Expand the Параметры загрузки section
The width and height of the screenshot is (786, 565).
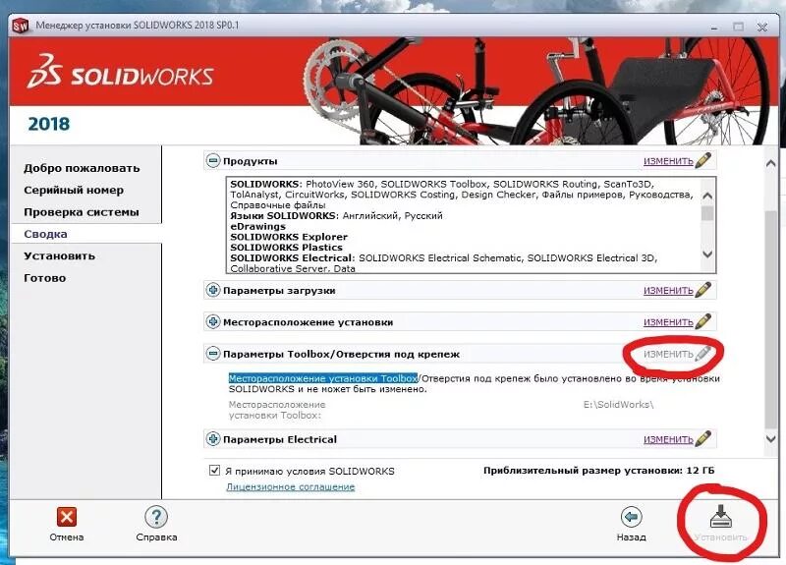[x=213, y=290]
